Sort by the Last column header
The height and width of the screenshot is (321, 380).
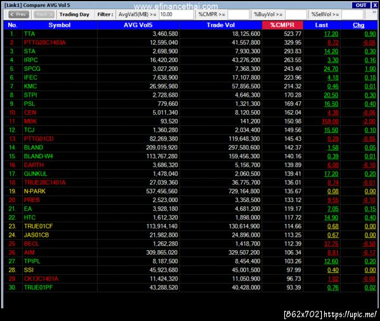(321, 25)
